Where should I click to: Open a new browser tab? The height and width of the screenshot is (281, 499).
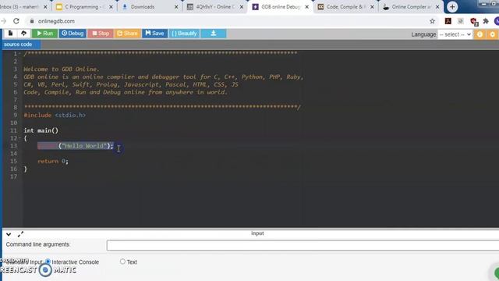coord(452,7)
